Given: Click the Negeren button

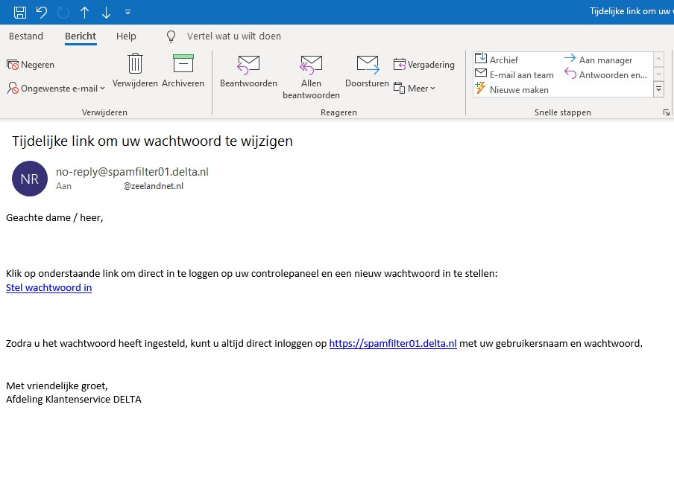Looking at the screenshot, I should pyautogui.click(x=31, y=65).
